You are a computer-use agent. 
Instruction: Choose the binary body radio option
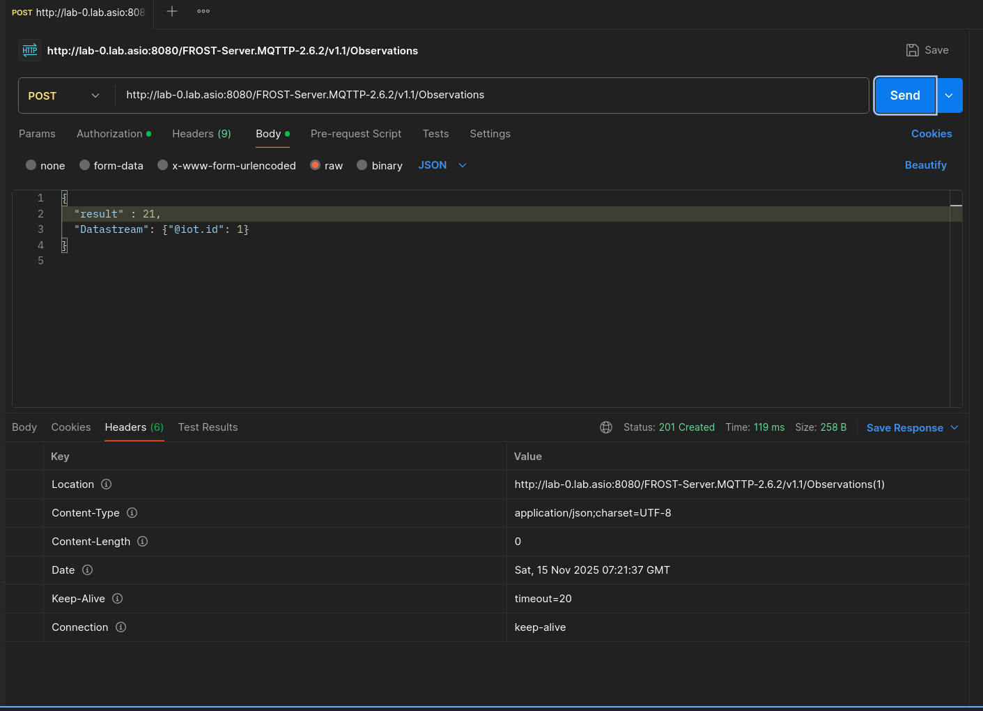pos(362,165)
